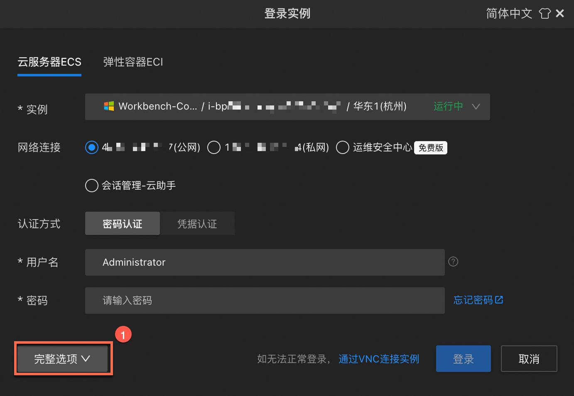Image resolution: width=574 pixels, height=396 pixels.
Task: Open the 简体中文 language selector
Action: 509,14
